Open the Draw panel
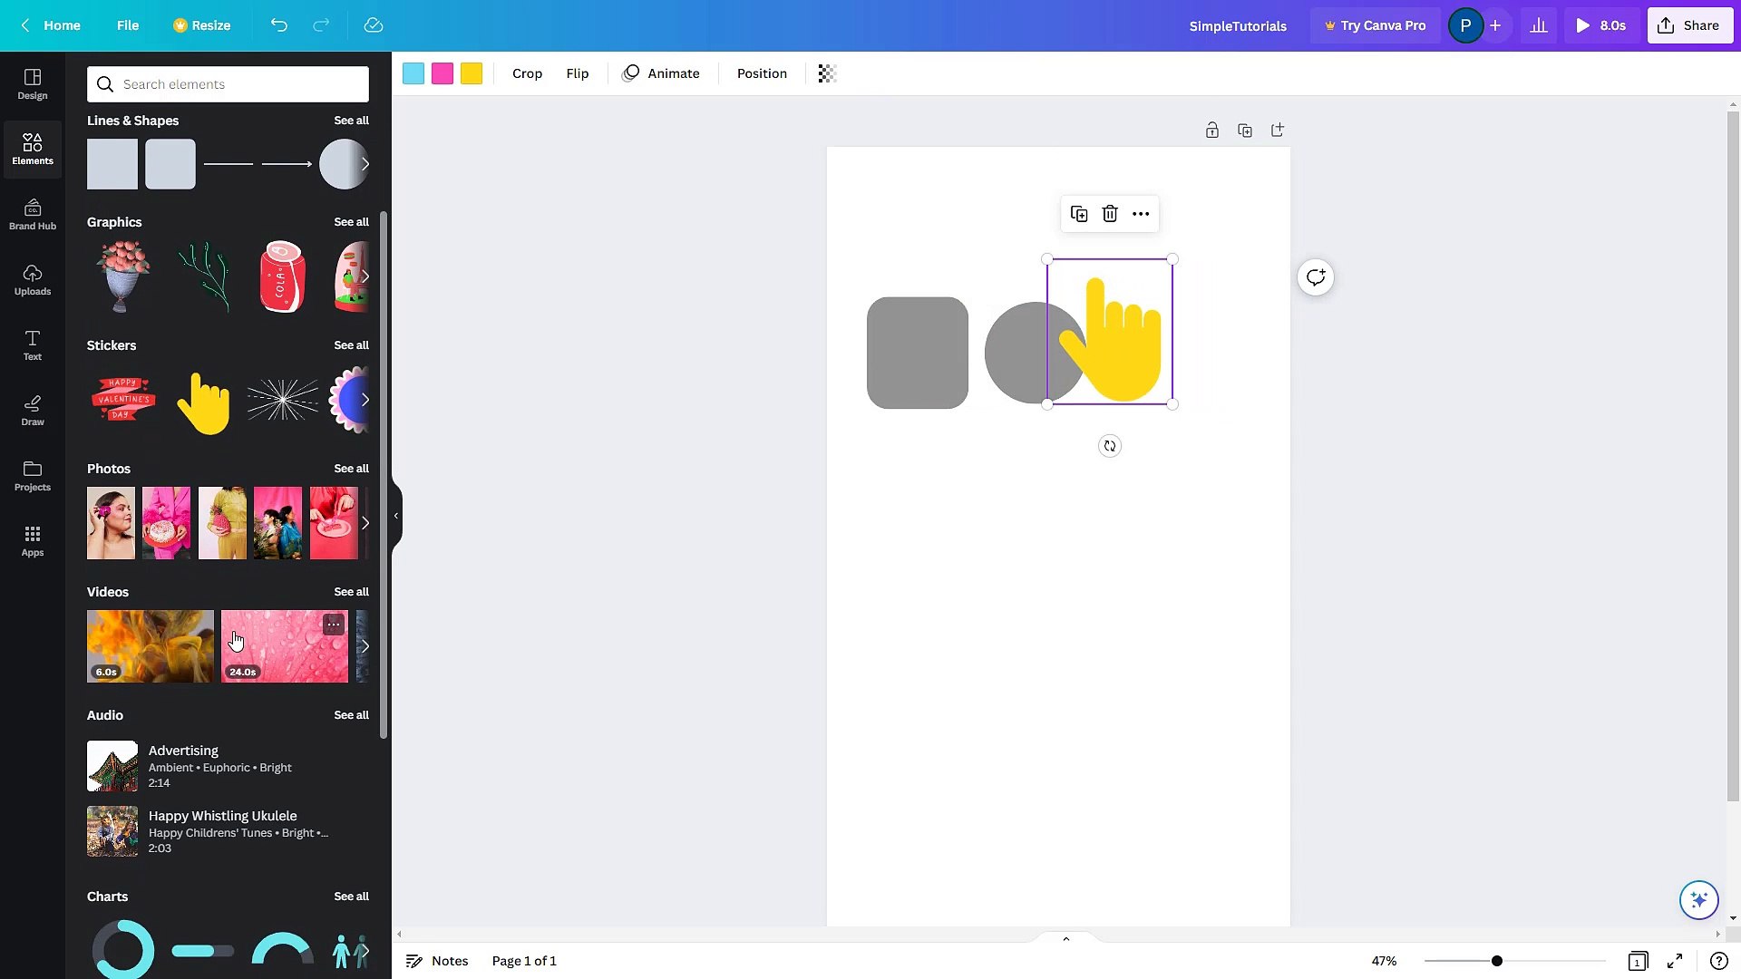1741x979 pixels. point(32,410)
